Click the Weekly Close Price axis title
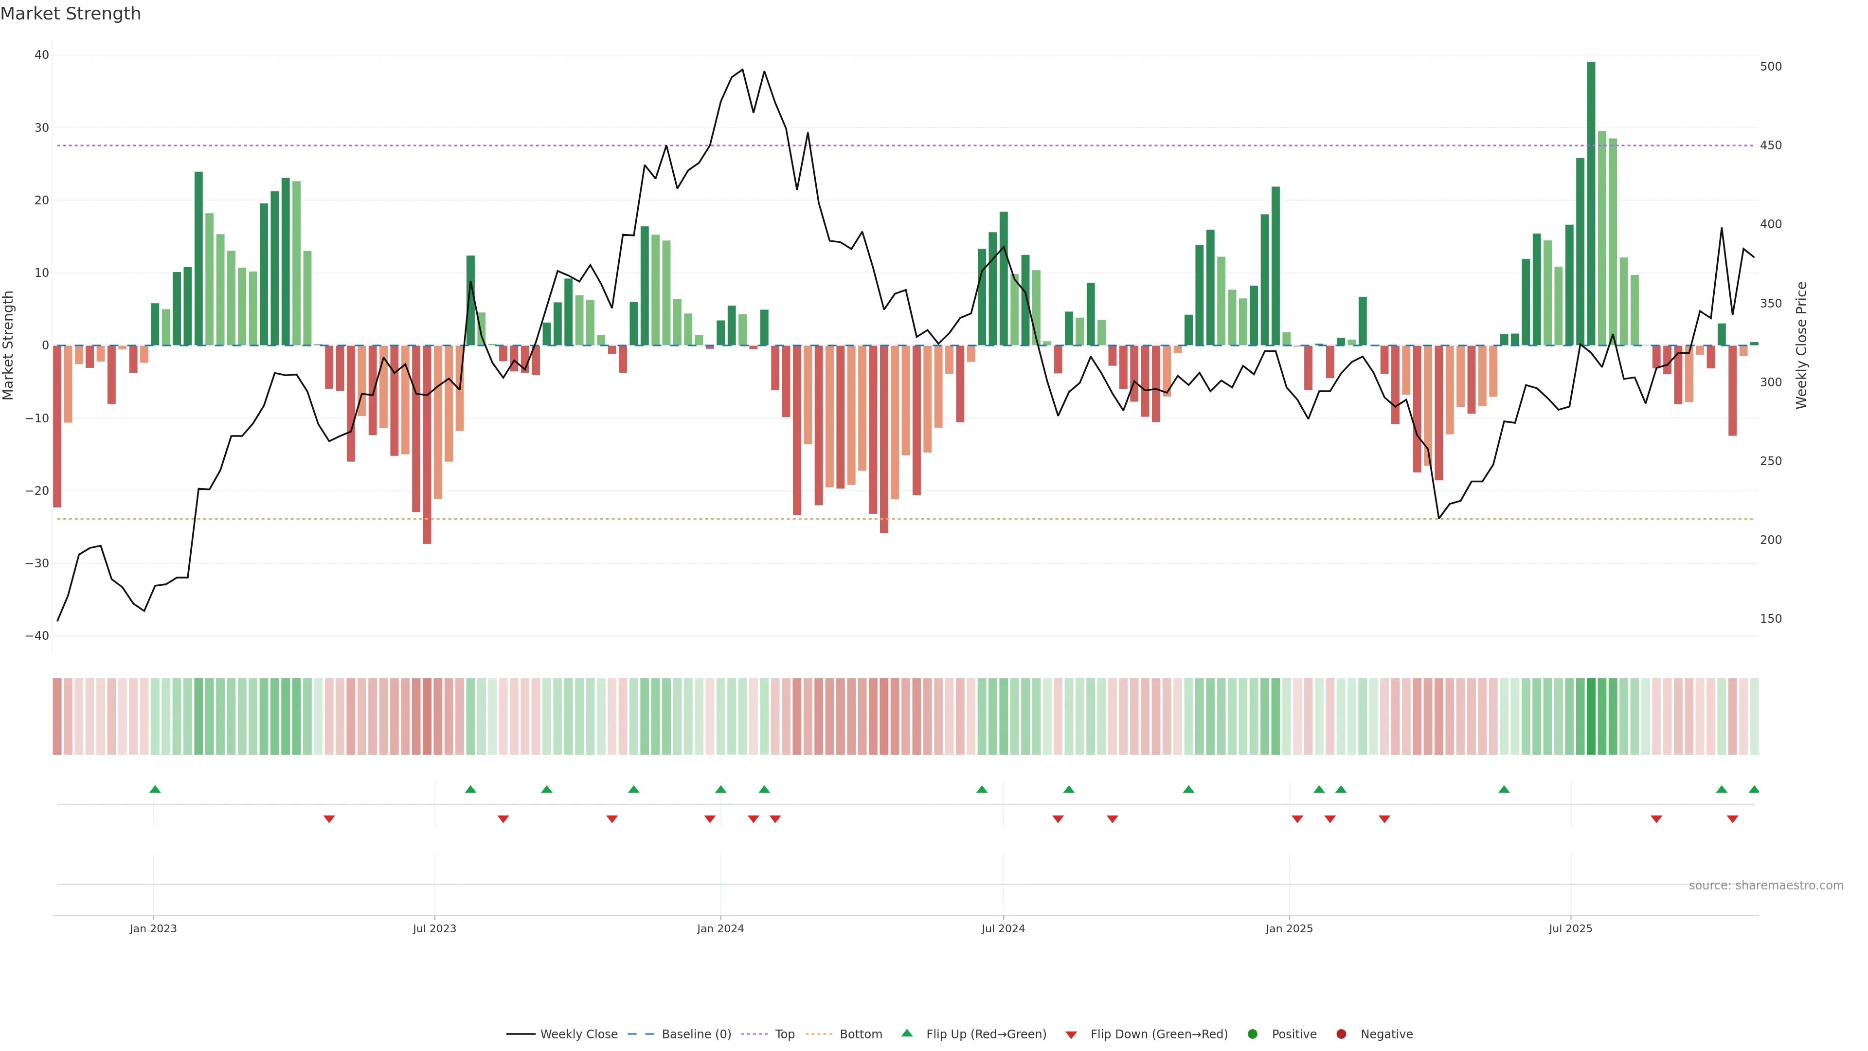This screenshot has width=1868, height=1051. (x=1801, y=345)
